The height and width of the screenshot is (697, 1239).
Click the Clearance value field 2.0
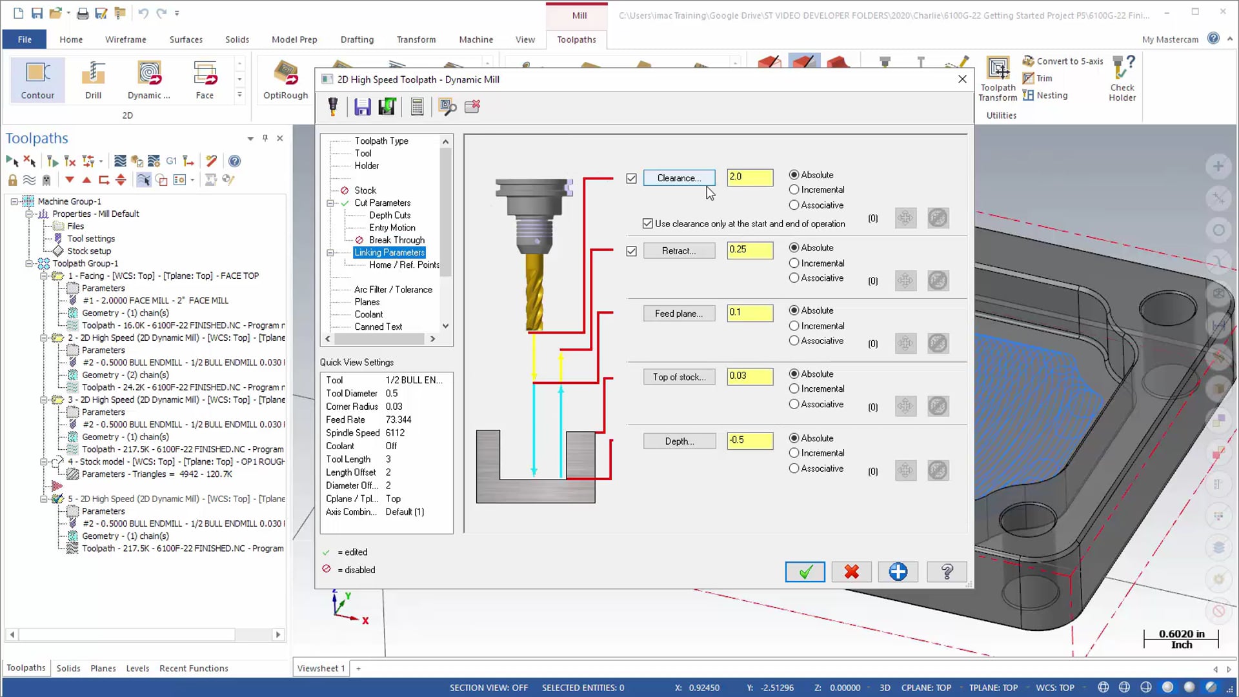point(750,177)
